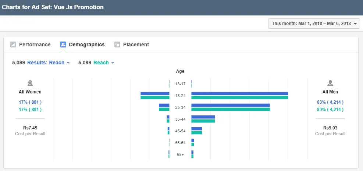Click Cost per Result under Rs7.49

click(x=30, y=134)
